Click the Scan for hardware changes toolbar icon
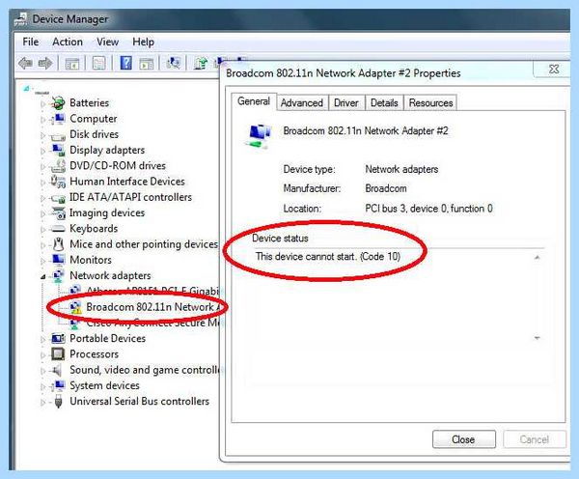Screen dimensions: 579x479 tap(173, 63)
